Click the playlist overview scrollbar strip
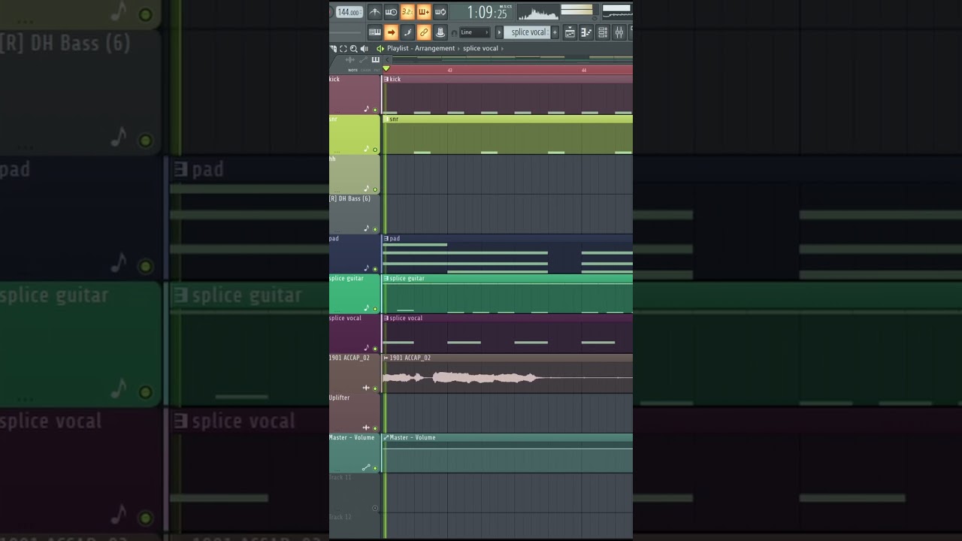 pyautogui.click(x=513, y=59)
